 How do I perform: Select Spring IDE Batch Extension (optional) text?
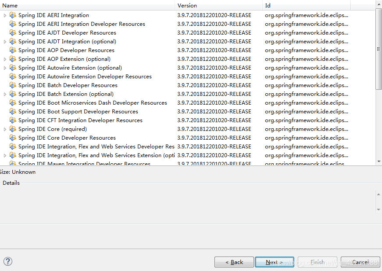point(66,94)
